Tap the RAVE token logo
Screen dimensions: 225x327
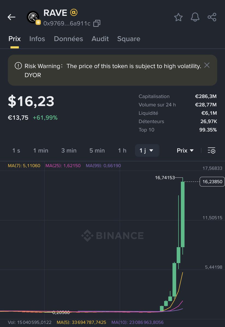click(33, 17)
